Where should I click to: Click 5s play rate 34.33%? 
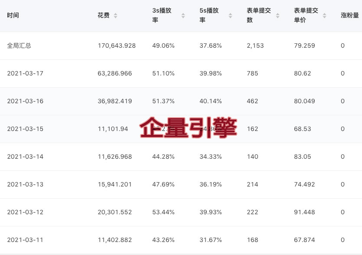tap(211, 157)
